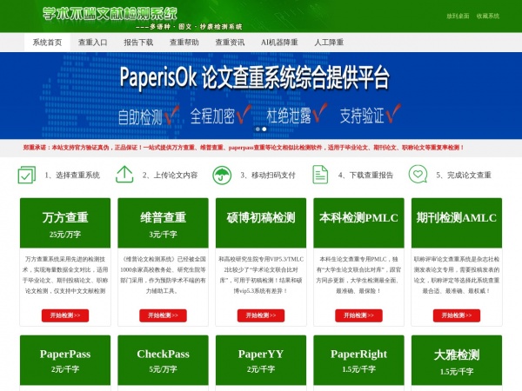Open the 系统首页 tab
The image size is (522, 391).
47,43
